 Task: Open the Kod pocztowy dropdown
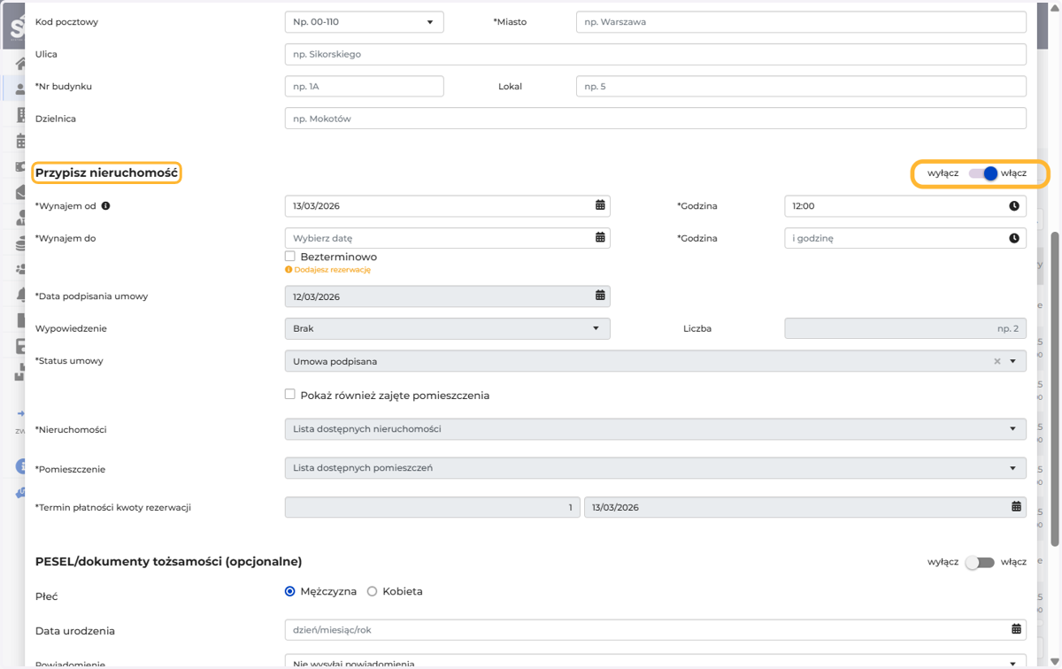tap(364, 22)
